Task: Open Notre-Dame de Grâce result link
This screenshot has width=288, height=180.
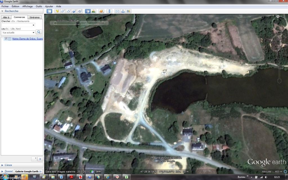Action: 28,39
